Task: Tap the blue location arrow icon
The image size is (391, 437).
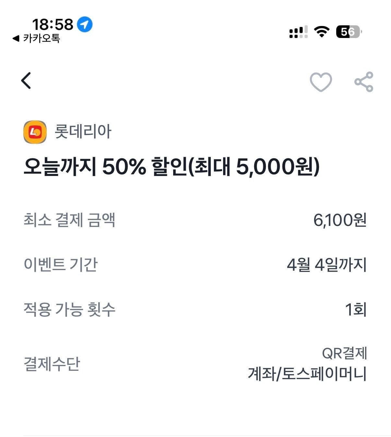Action: tap(85, 24)
